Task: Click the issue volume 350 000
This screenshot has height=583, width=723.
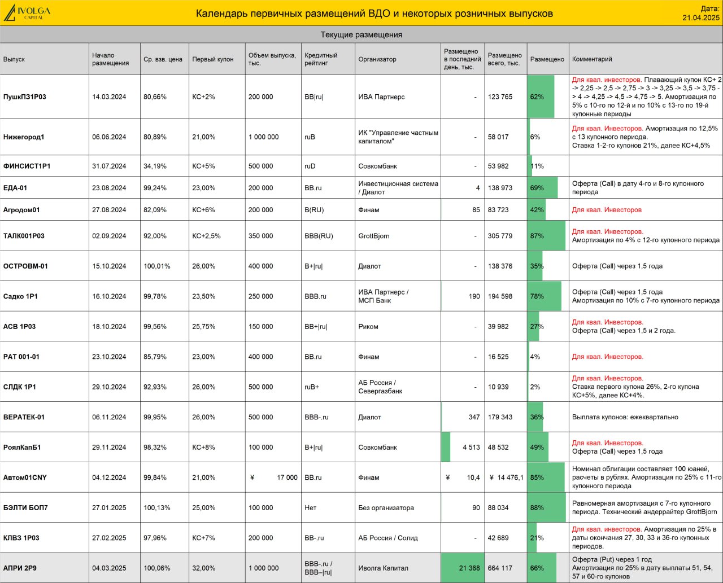Action: [260, 236]
